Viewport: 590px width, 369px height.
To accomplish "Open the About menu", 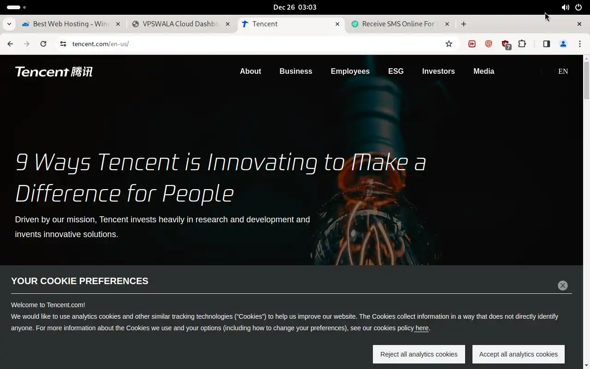I will [x=250, y=71].
